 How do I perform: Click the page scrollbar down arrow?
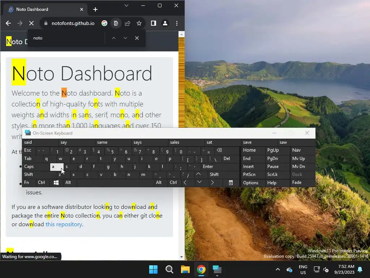pyautogui.click(x=181, y=257)
